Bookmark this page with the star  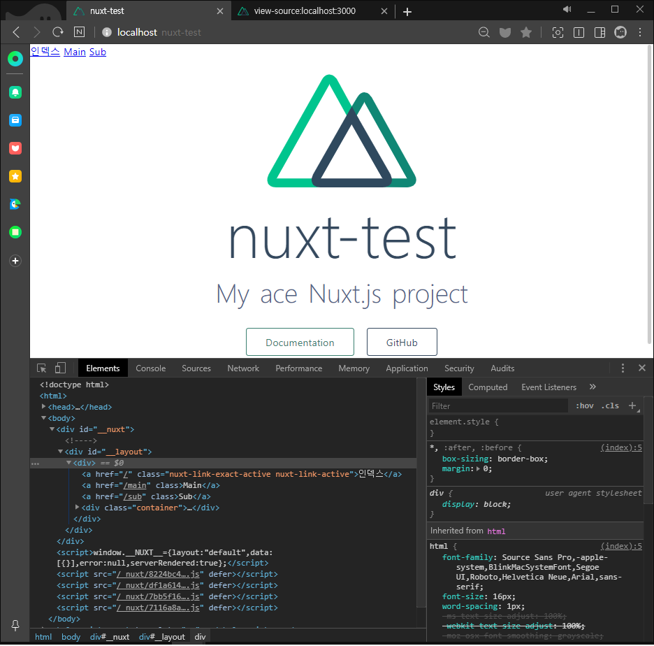point(526,32)
